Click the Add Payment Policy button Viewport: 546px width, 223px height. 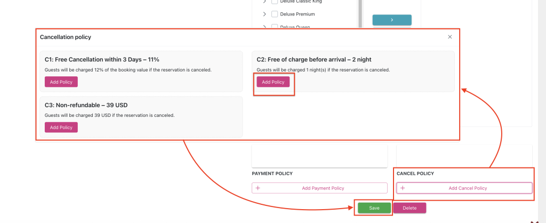coord(319,188)
